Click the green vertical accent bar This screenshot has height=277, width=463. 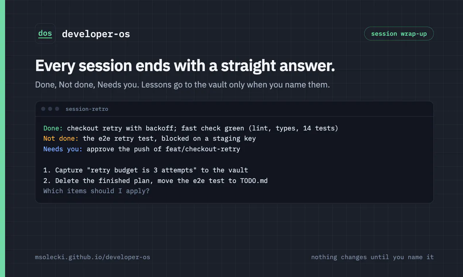(x=3, y=138)
